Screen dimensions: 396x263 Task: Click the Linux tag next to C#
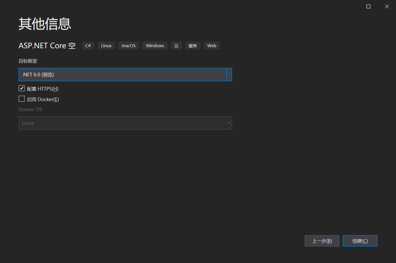pyautogui.click(x=106, y=46)
